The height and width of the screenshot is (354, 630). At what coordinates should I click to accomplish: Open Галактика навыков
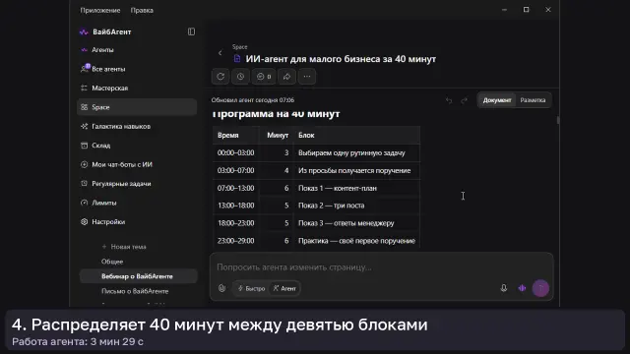pos(121,127)
